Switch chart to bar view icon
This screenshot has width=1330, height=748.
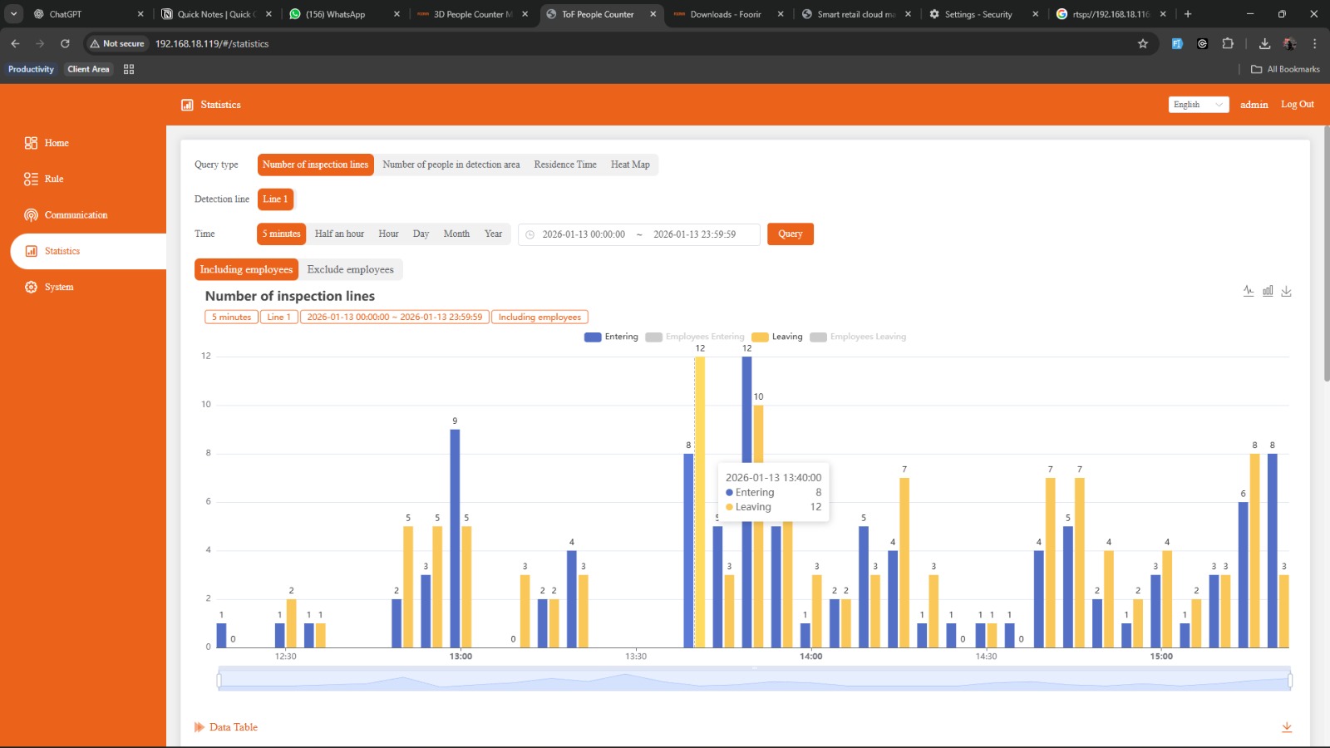coord(1268,291)
